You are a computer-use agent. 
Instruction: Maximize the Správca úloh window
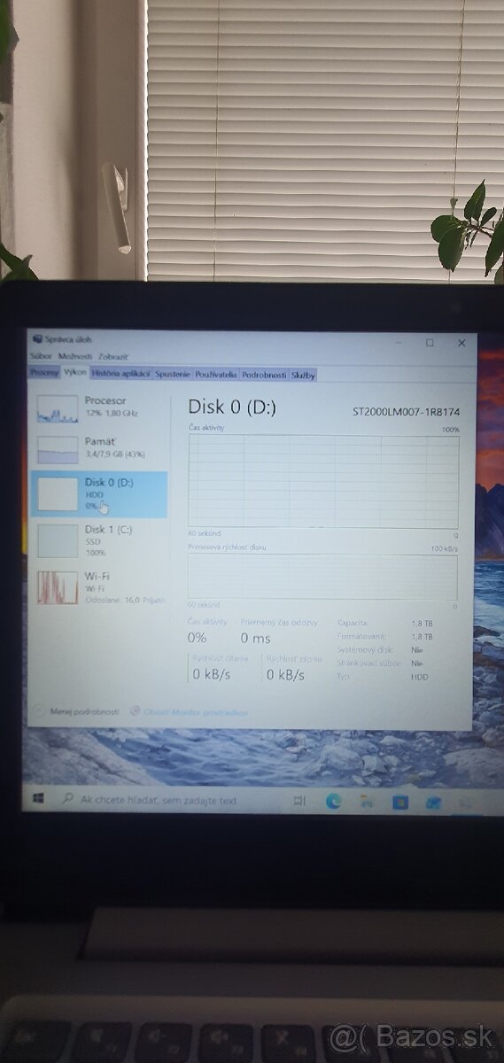point(430,342)
